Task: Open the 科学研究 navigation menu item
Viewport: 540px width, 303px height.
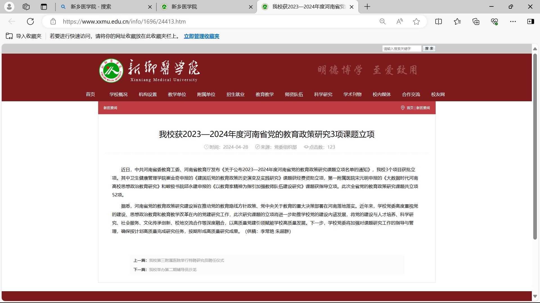Action: point(323,95)
